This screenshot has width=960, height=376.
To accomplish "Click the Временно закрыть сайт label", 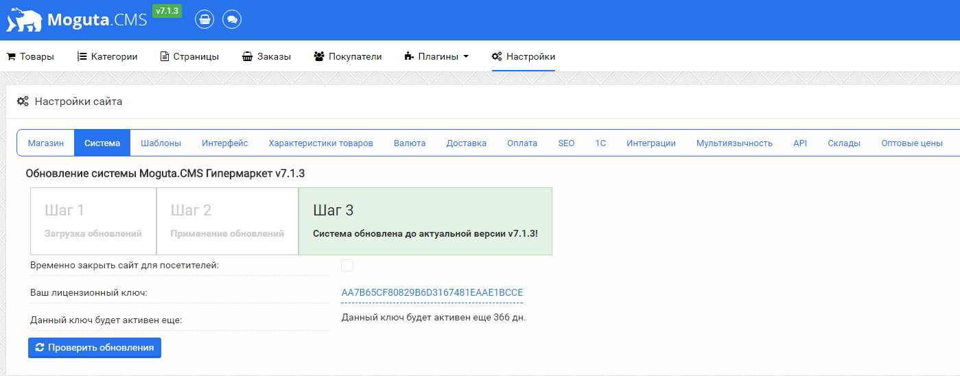I will [x=125, y=266].
